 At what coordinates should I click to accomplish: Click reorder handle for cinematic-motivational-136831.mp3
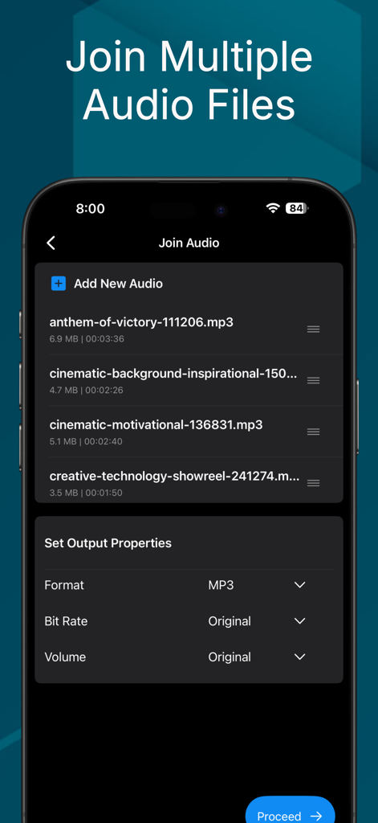(314, 432)
